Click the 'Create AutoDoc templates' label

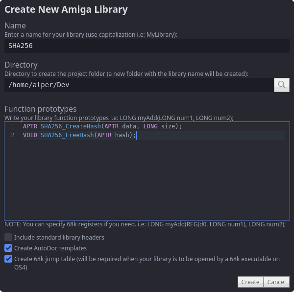pos(50,248)
